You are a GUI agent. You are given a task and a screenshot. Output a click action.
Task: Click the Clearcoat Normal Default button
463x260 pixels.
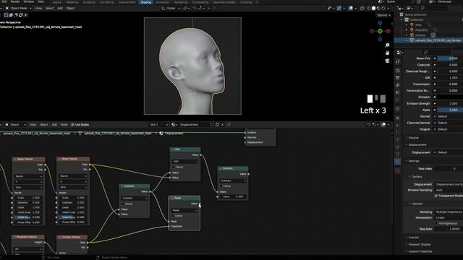449,123
